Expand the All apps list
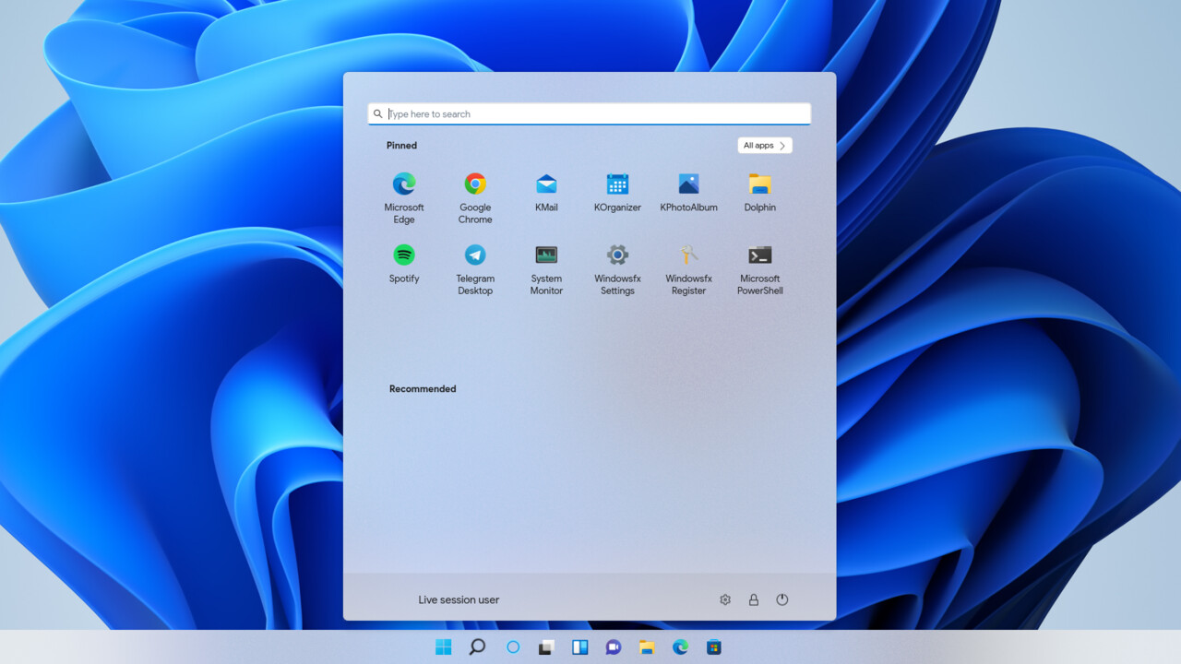 [x=764, y=145]
